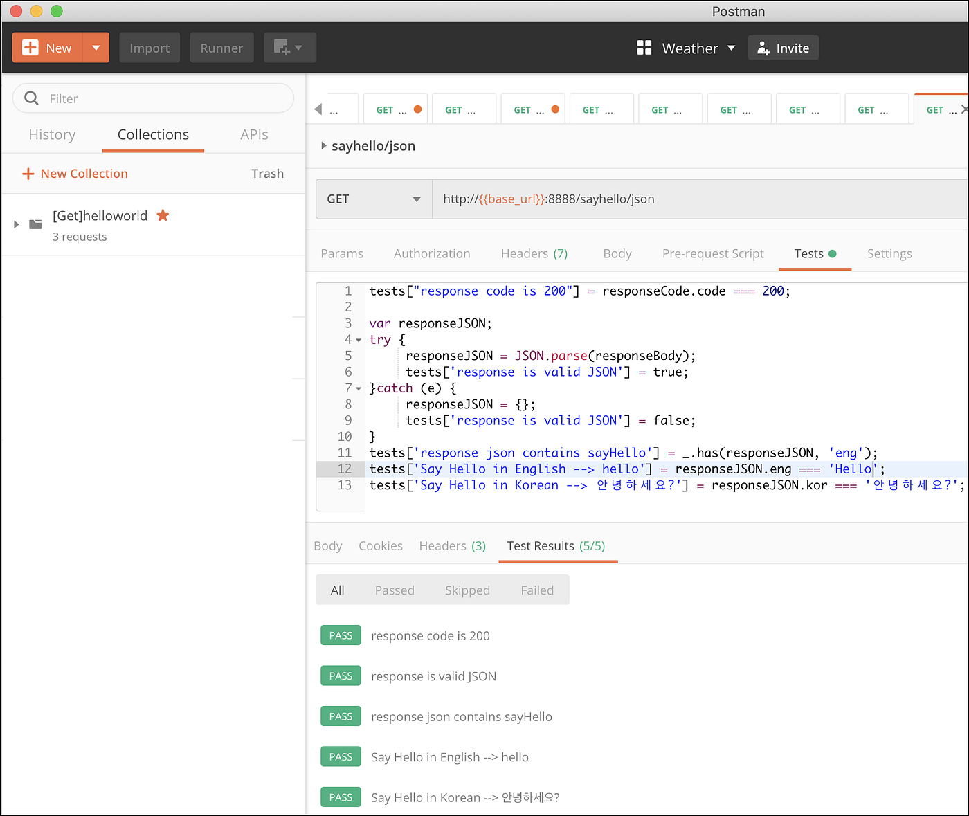This screenshot has height=816, width=969.
Task: Click the Filter search field
Action: (x=153, y=98)
